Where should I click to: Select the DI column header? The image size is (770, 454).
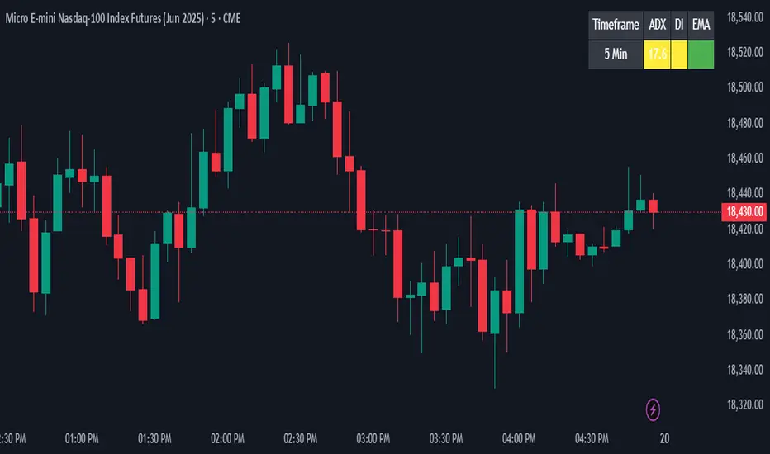(x=678, y=25)
